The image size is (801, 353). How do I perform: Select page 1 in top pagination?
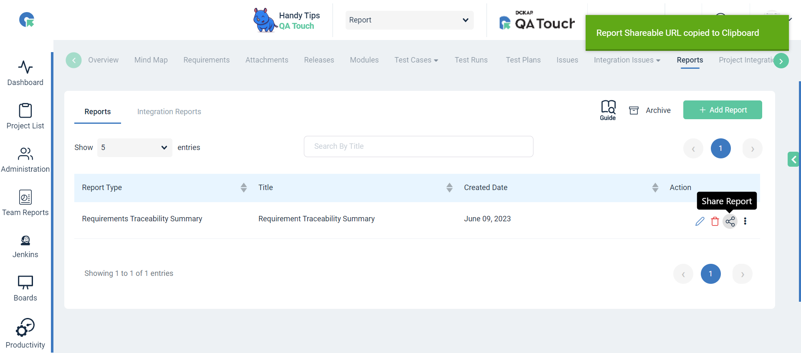click(721, 148)
